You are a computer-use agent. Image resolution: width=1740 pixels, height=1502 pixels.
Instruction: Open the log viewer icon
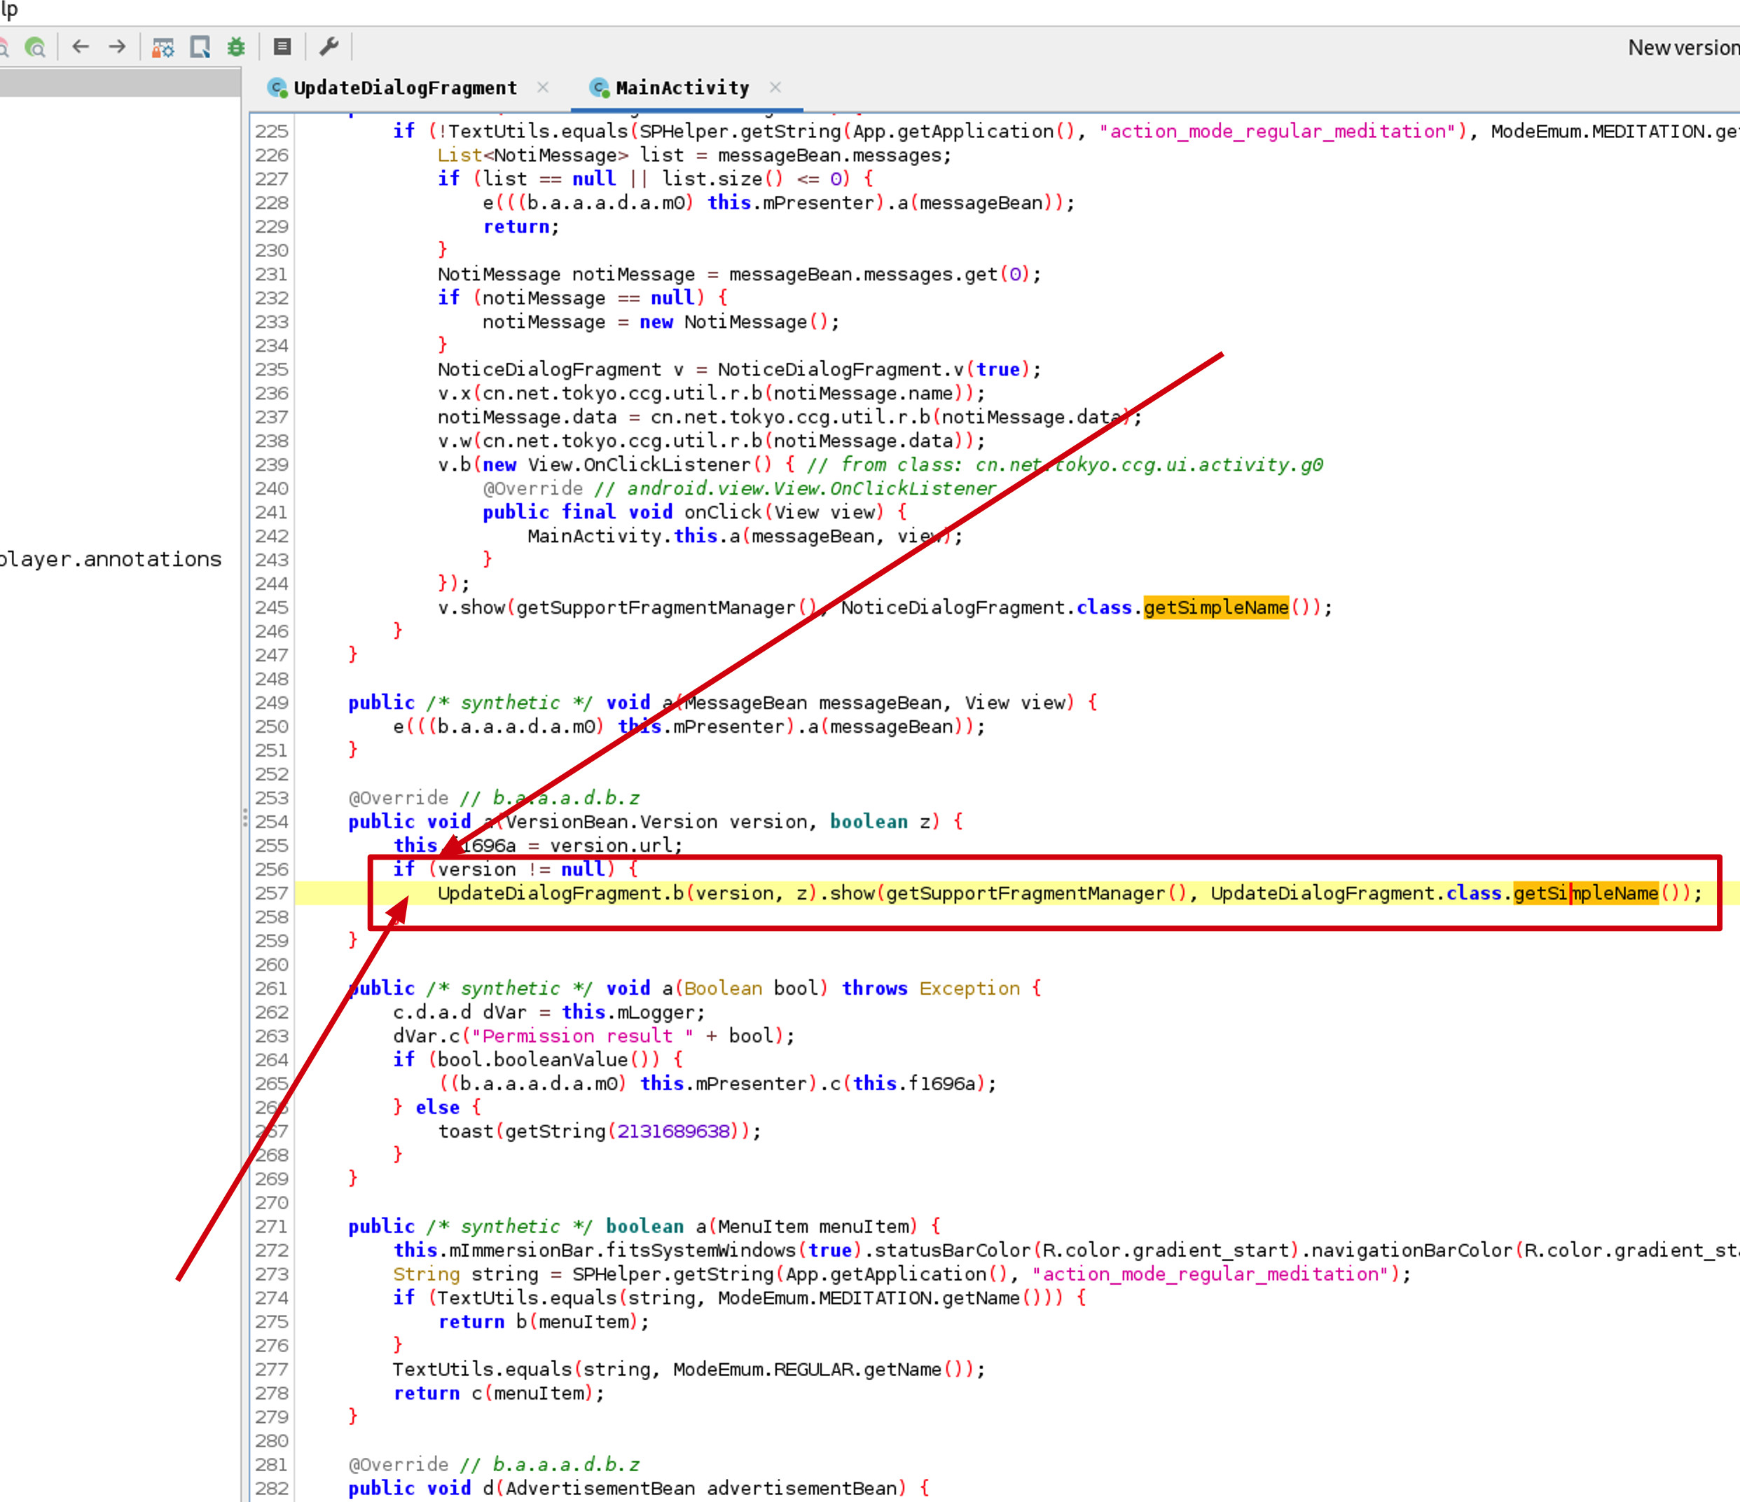pos(283,47)
